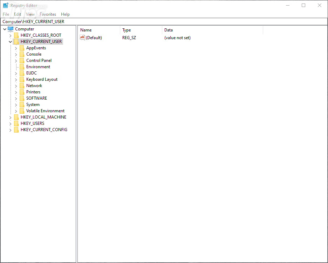Viewport: 328px width, 263px height.
Task: Select the HKEY_USERS label
Action: (33, 123)
